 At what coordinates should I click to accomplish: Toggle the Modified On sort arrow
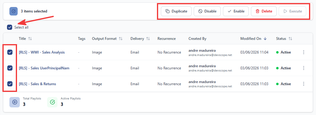point(265,39)
